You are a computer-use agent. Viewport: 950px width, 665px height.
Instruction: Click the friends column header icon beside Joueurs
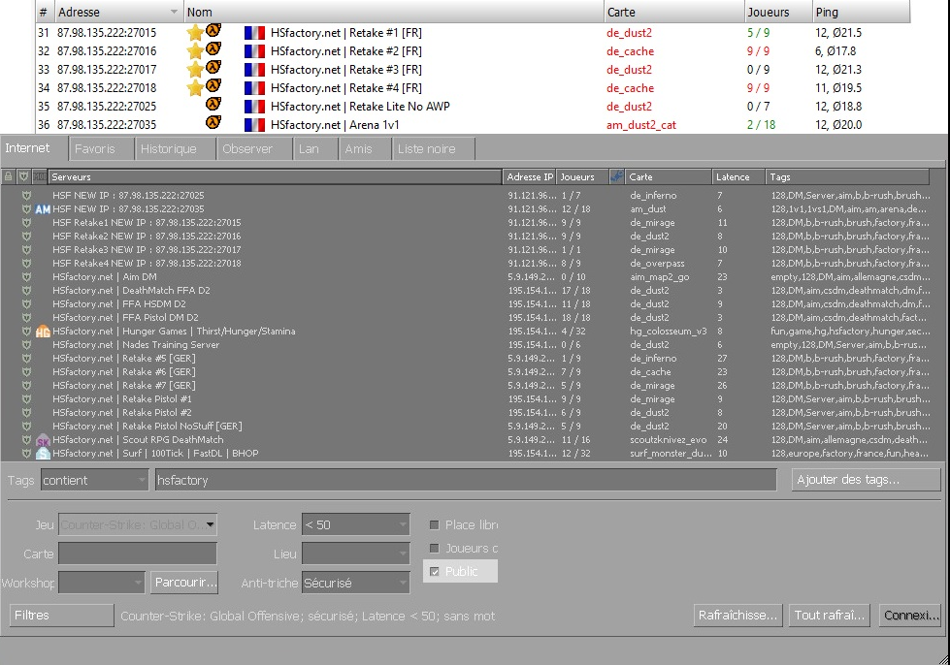pyautogui.click(x=617, y=176)
